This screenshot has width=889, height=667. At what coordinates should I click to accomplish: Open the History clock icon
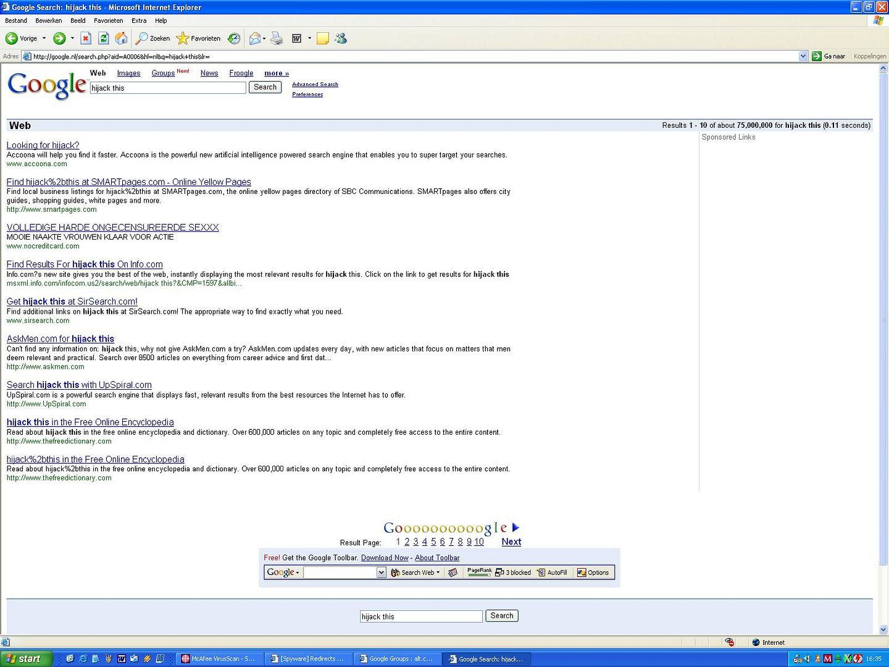[234, 38]
